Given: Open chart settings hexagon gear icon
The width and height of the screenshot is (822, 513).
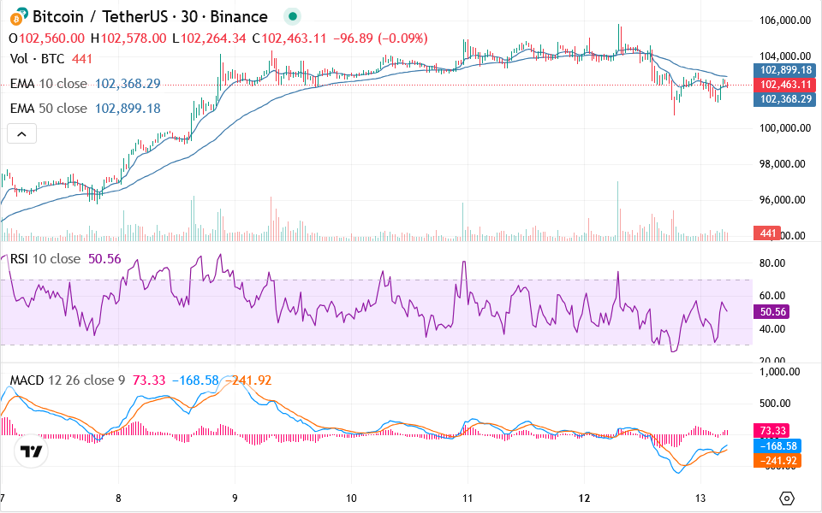Looking at the screenshot, I should tap(787, 498).
